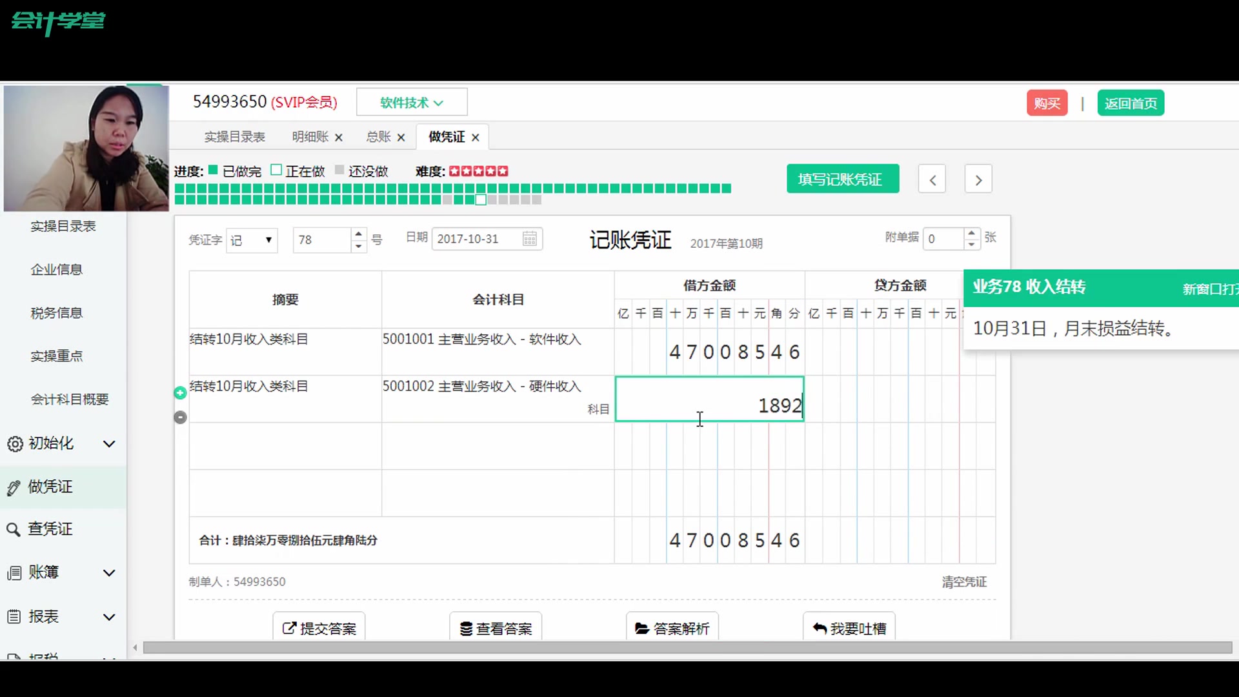Image resolution: width=1239 pixels, height=697 pixels.
Task: Open the 凭证字 记 dropdown
Action: 252,240
